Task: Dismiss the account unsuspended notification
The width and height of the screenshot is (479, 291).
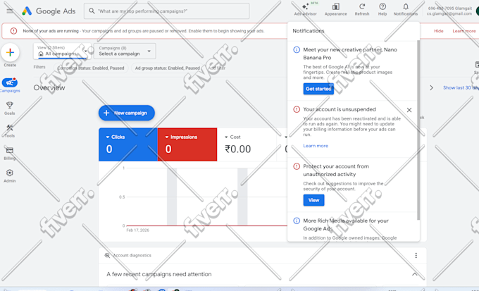Action: tap(409, 110)
